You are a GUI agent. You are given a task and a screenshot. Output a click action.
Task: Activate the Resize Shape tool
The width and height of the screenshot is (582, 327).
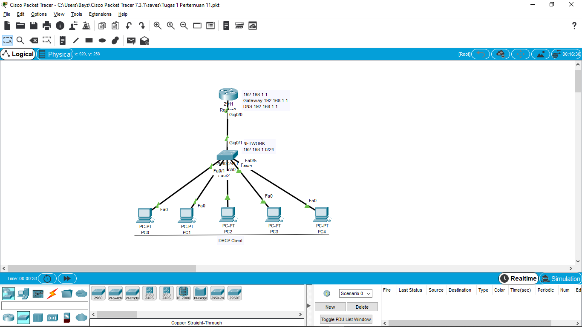(x=47, y=40)
